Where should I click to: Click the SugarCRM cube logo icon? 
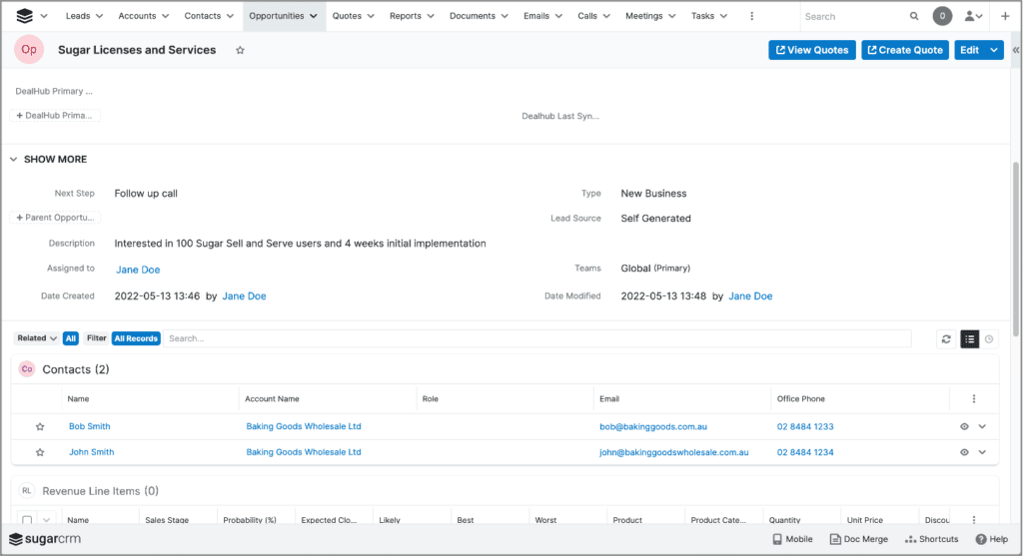[25, 16]
